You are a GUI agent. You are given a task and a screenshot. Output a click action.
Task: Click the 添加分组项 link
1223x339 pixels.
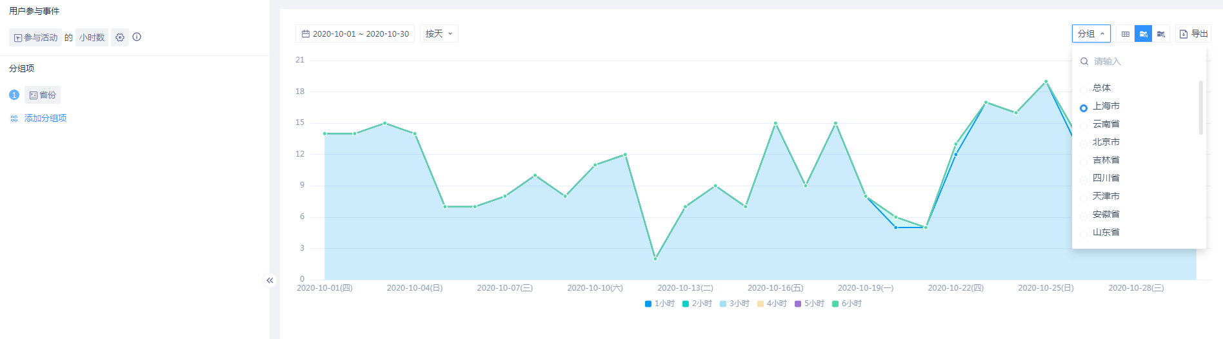(45, 118)
